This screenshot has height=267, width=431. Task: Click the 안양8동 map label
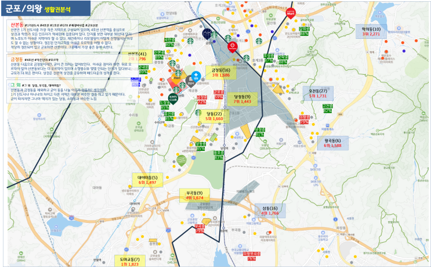point(171,13)
